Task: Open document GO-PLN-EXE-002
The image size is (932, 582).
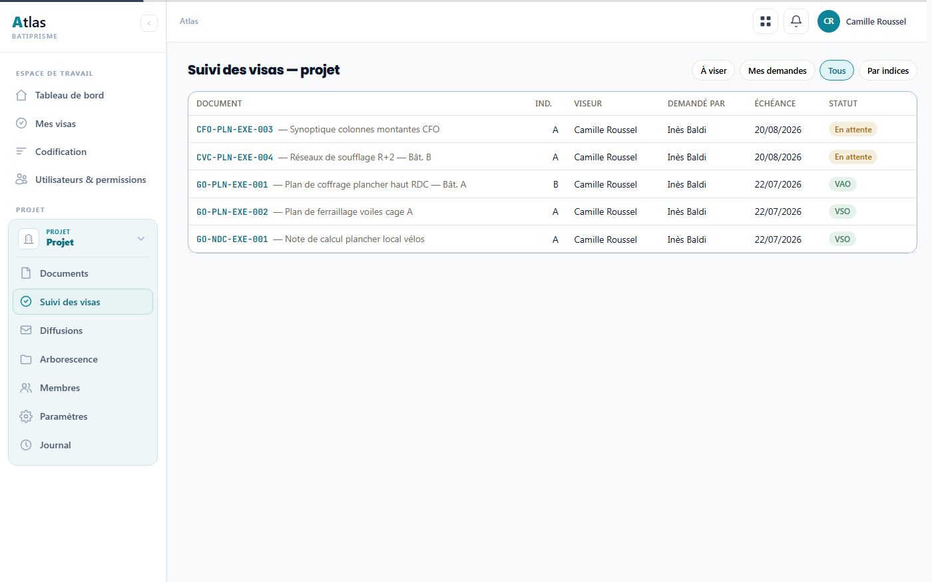Action: point(232,212)
